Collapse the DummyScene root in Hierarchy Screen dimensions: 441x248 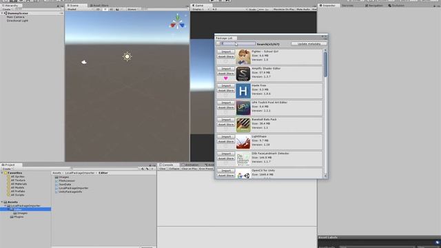tap(3, 13)
